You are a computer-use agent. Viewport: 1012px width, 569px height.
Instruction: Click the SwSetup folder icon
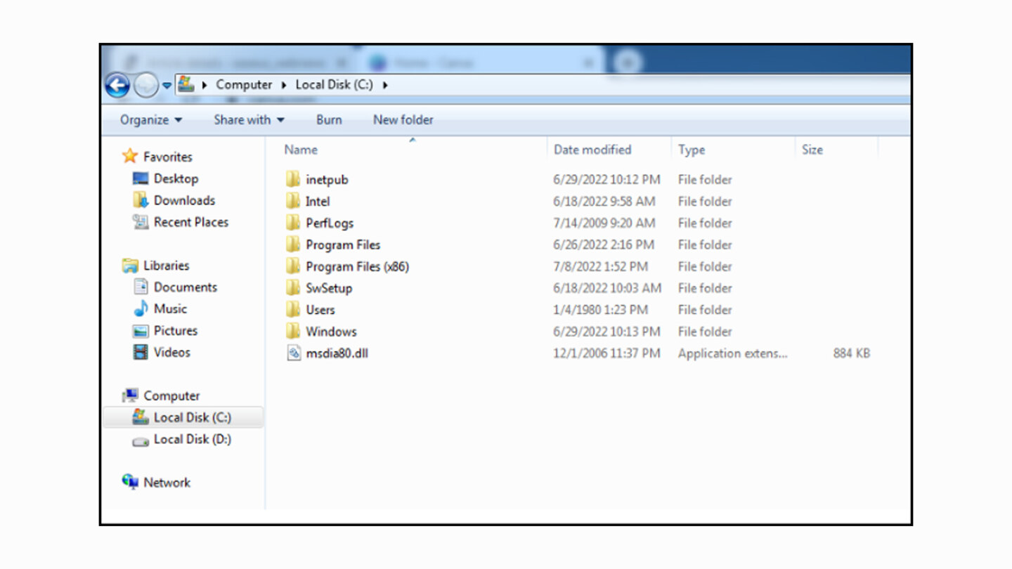pos(293,288)
